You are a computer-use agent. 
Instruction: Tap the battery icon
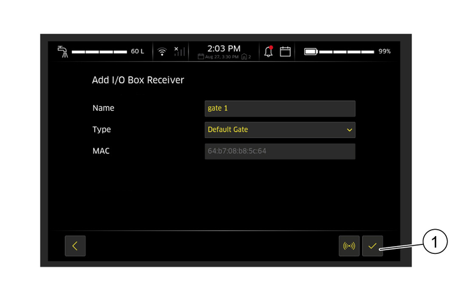point(310,52)
